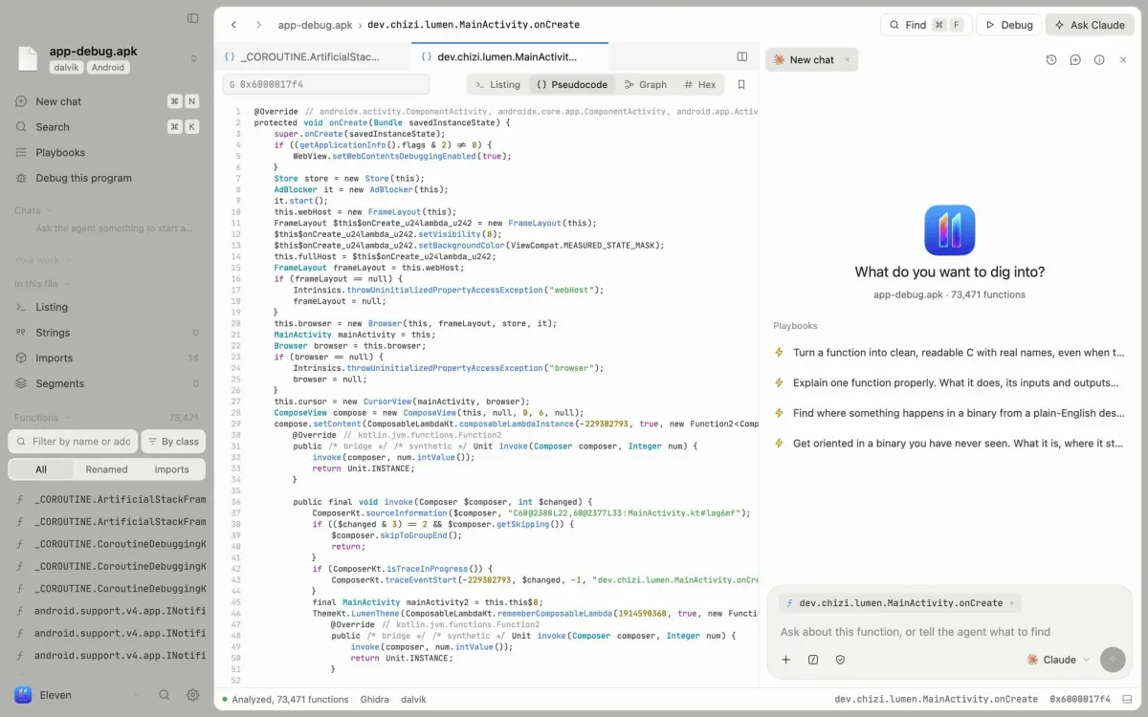Click the search icon beside Eleven

tap(165, 695)
